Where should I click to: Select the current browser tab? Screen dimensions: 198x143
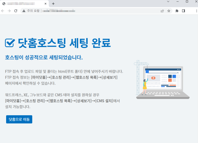tap(25, 4)
